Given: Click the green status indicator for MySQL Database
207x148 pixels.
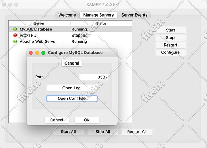Looking at the screenshot, I should (15, 29).
